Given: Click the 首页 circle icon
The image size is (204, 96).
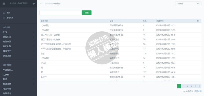Looking at the screenshot, I should pos(4,13).
